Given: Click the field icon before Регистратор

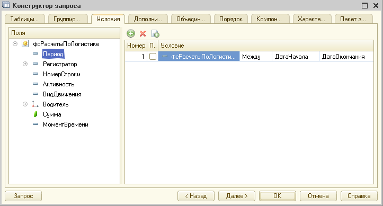Looking at the screenshot, I should (x=35, y=64).
